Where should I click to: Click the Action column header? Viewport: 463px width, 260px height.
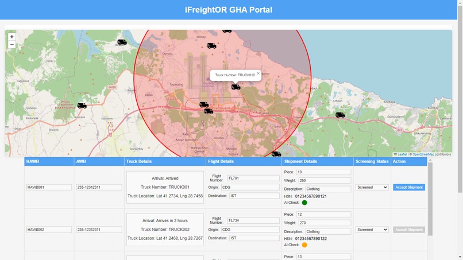pyautogui.click(x=409, y=161)
